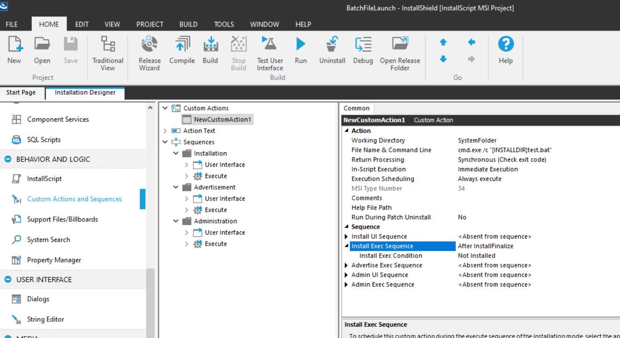620x338 pixels.
Task: Expand the Action Text node
Action: (x=165, y=131)
